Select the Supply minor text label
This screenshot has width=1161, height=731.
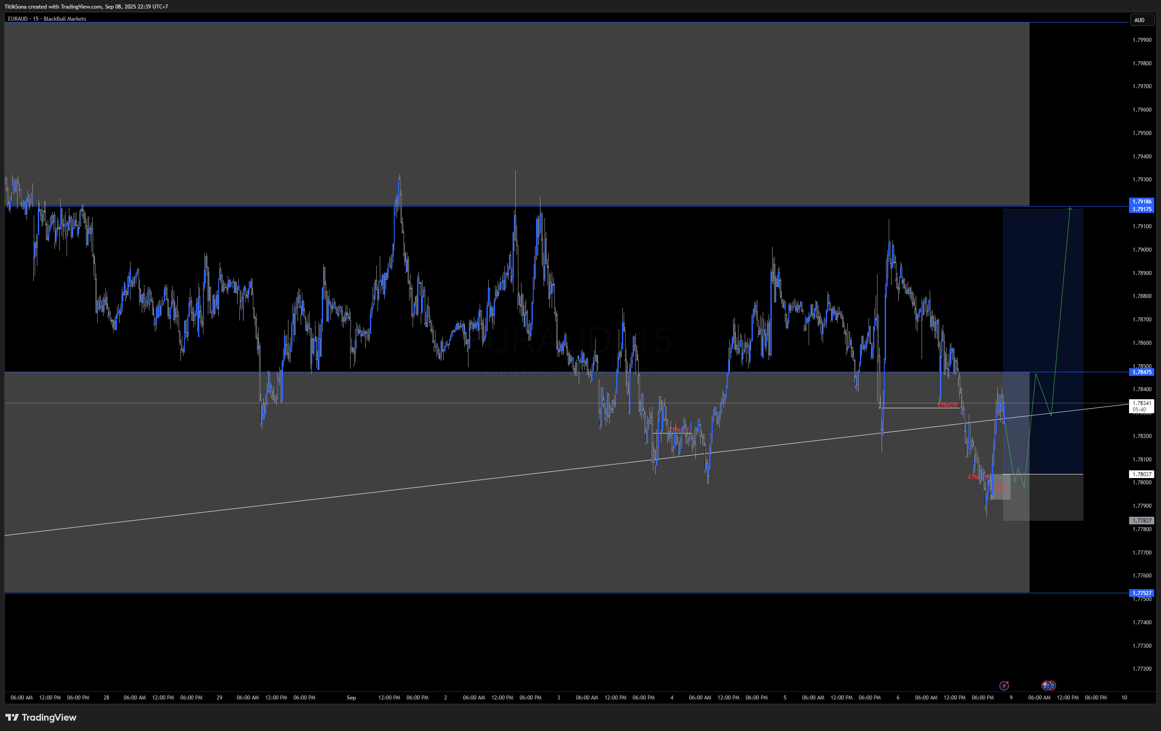1000,487
